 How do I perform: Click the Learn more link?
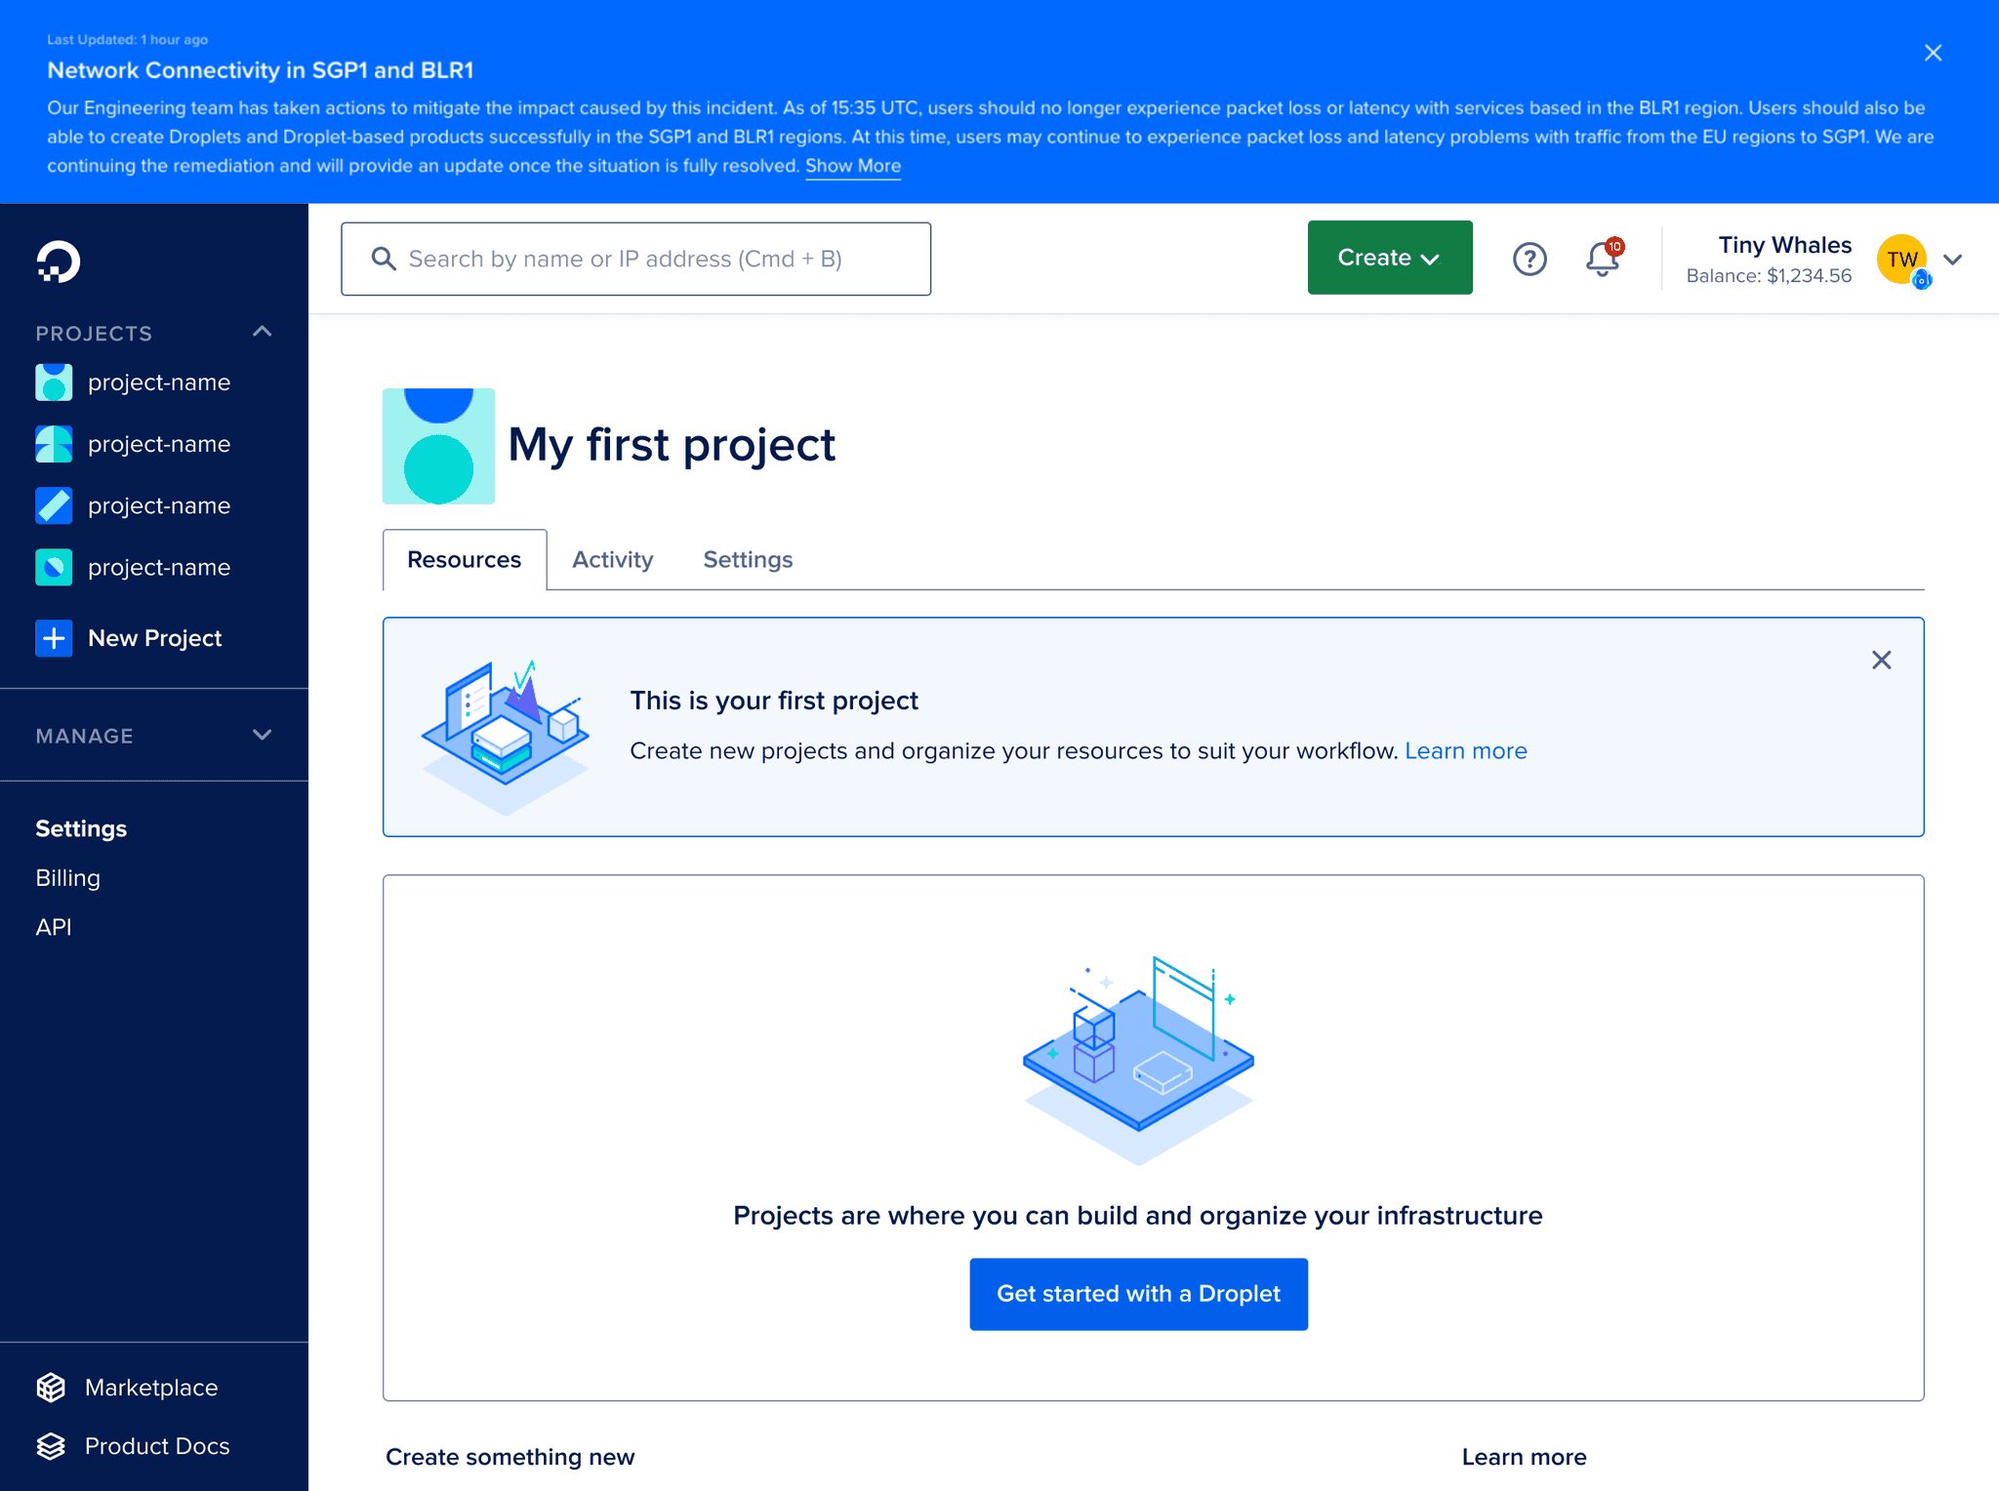click(1465, 750)
